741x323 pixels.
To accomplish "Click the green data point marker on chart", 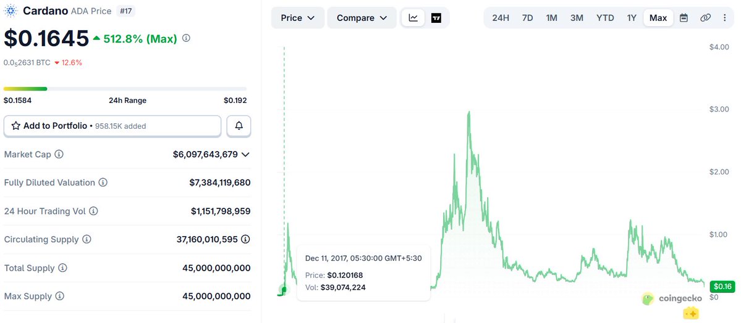I will (284, 290).
